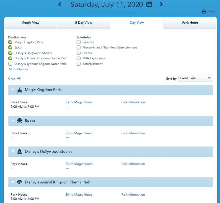Open Magic Kingdom Park Information link
220x203 pixels.
point(133,102)
